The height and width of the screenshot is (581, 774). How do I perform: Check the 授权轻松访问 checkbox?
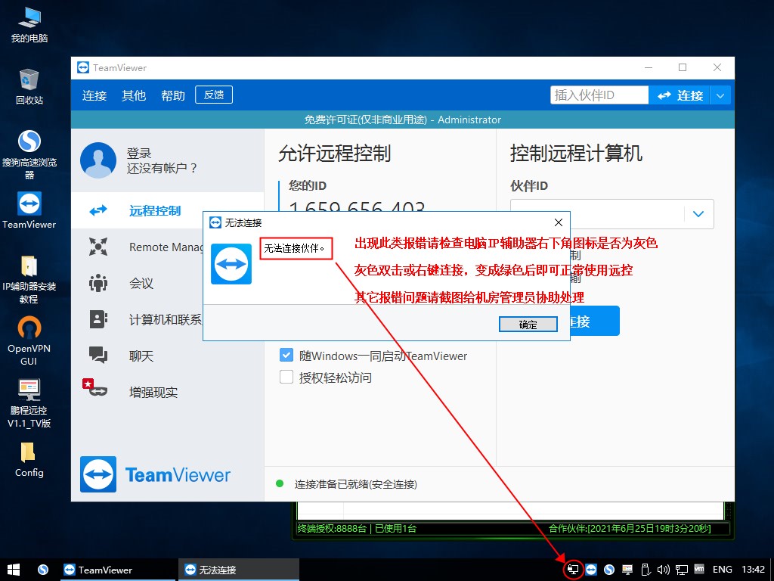coord(286,377)
